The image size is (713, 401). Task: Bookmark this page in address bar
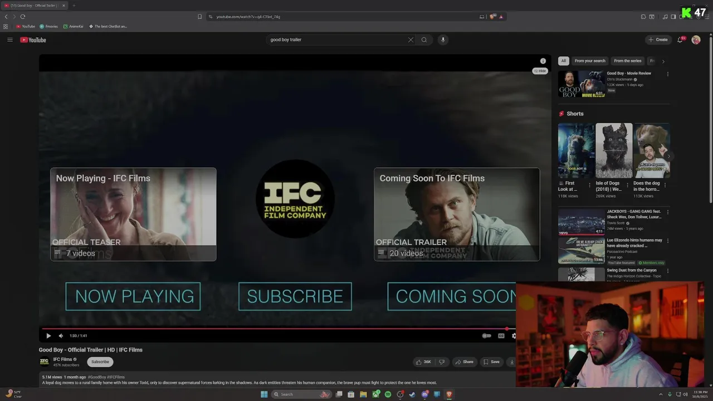tap(199, 17)
